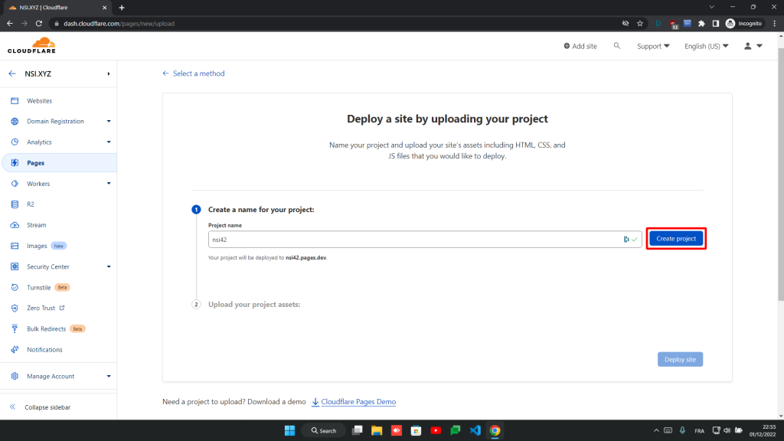Click the tab search chevron in title bar
Screen dimensions: 784x441
click(711, 7)
